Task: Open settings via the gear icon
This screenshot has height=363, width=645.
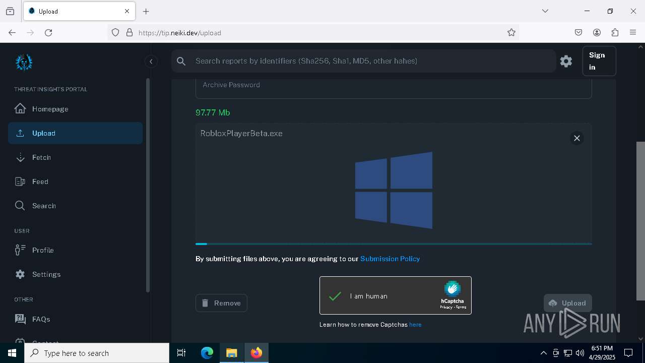Action: click(x=566, y=61)
